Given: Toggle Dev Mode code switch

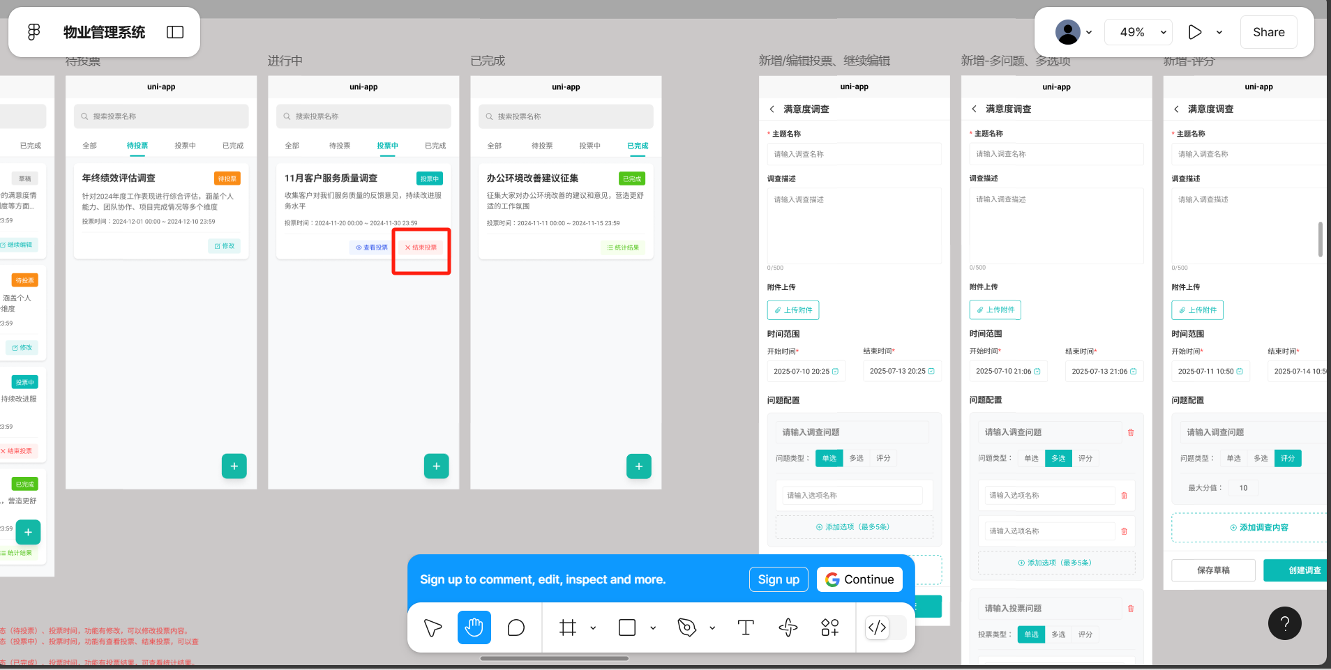Looking at the screenshot, I should point(878,627).
